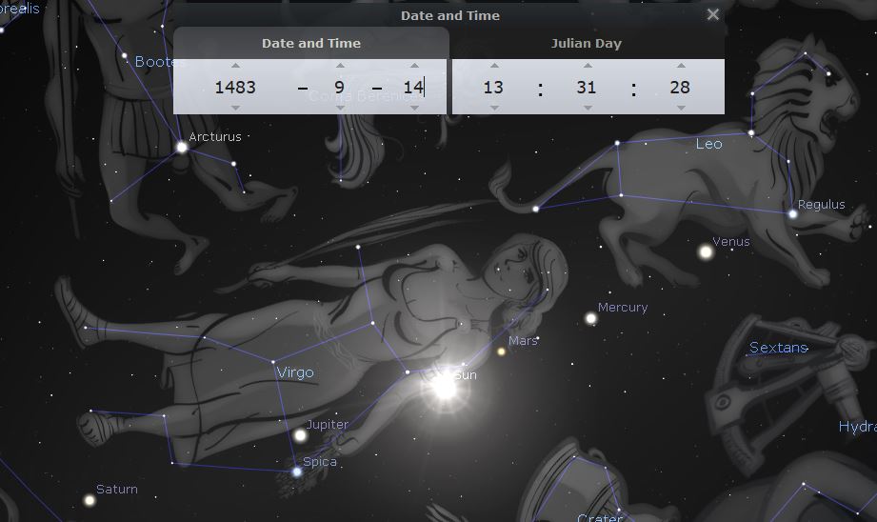Increase the year 1483 with up arrow
Screen dimensions: 877x522
[235, 66]
